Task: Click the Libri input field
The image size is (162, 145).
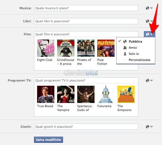Action: click(86, 21)
